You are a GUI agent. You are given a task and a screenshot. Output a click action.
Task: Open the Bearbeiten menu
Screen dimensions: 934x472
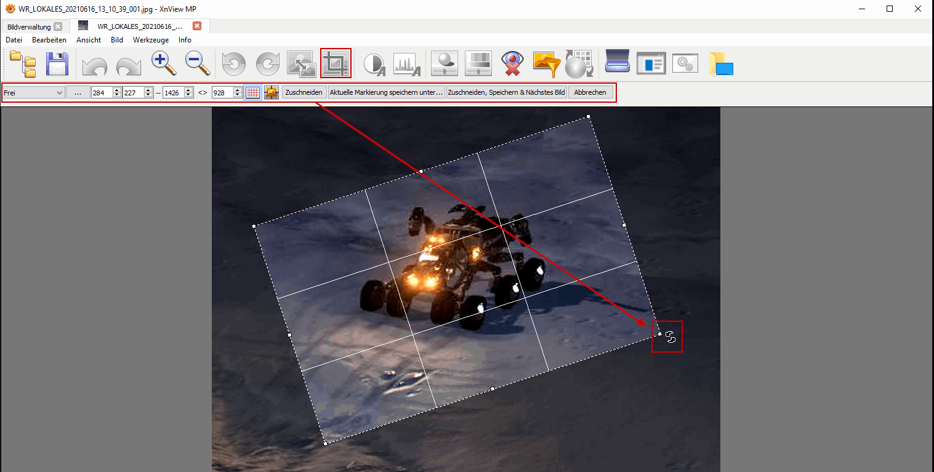[x=49, y=40]
